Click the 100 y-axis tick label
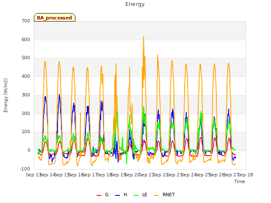 pos(26,132)
